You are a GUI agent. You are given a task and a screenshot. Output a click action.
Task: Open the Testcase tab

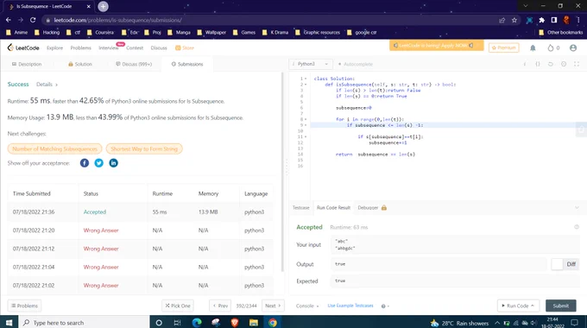coord(301,207)
